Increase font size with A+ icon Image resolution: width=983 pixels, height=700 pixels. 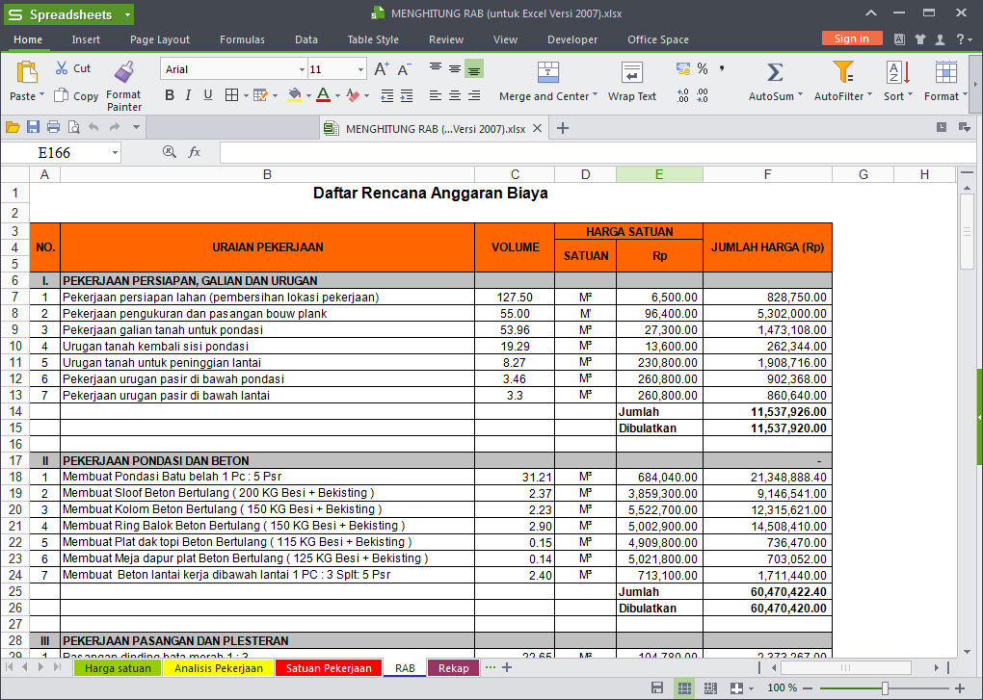point(382,69)
